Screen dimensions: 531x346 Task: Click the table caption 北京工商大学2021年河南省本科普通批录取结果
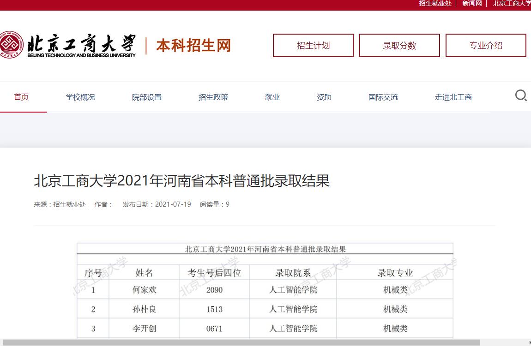(x=265, y=249)
